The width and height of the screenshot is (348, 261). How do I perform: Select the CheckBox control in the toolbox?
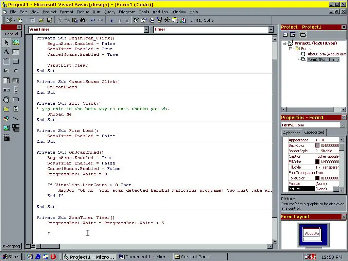point(6,71)
